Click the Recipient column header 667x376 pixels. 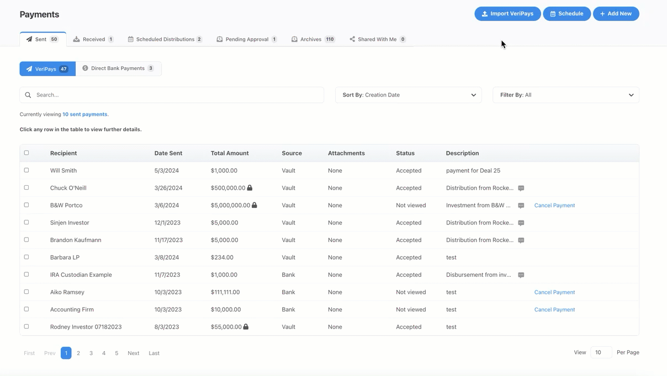(63, 153)
